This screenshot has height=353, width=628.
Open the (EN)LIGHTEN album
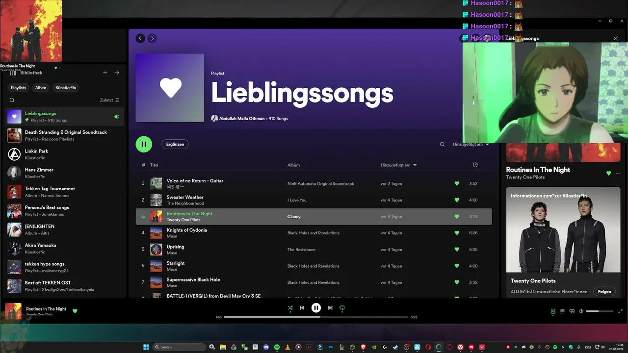tap(64, 229)
